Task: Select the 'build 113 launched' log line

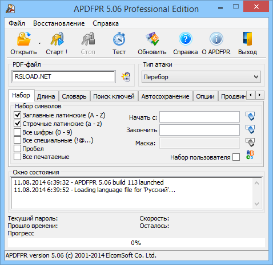Action: point(89,182)
